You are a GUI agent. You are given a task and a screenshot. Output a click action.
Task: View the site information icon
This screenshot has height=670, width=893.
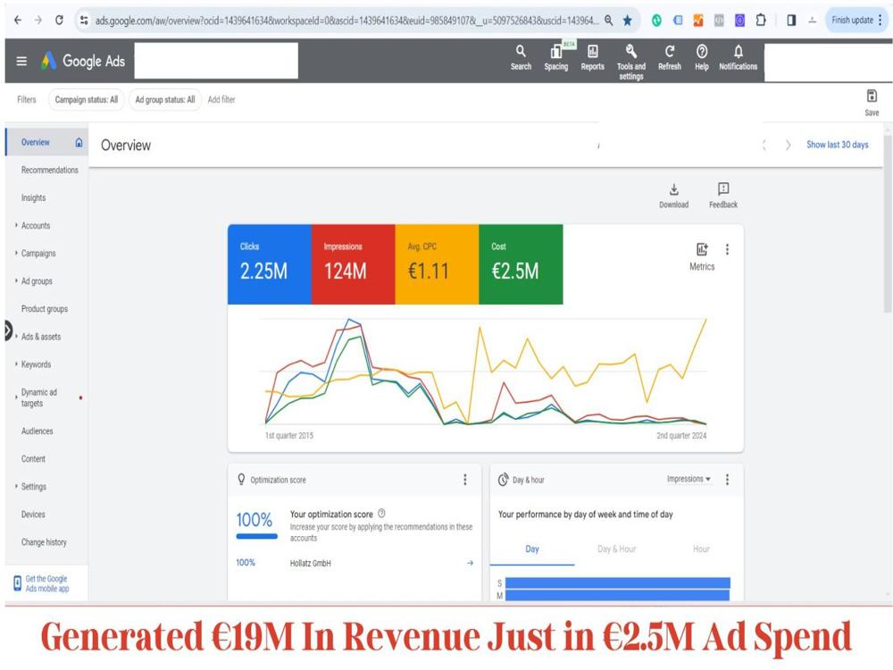coord(84,21)
